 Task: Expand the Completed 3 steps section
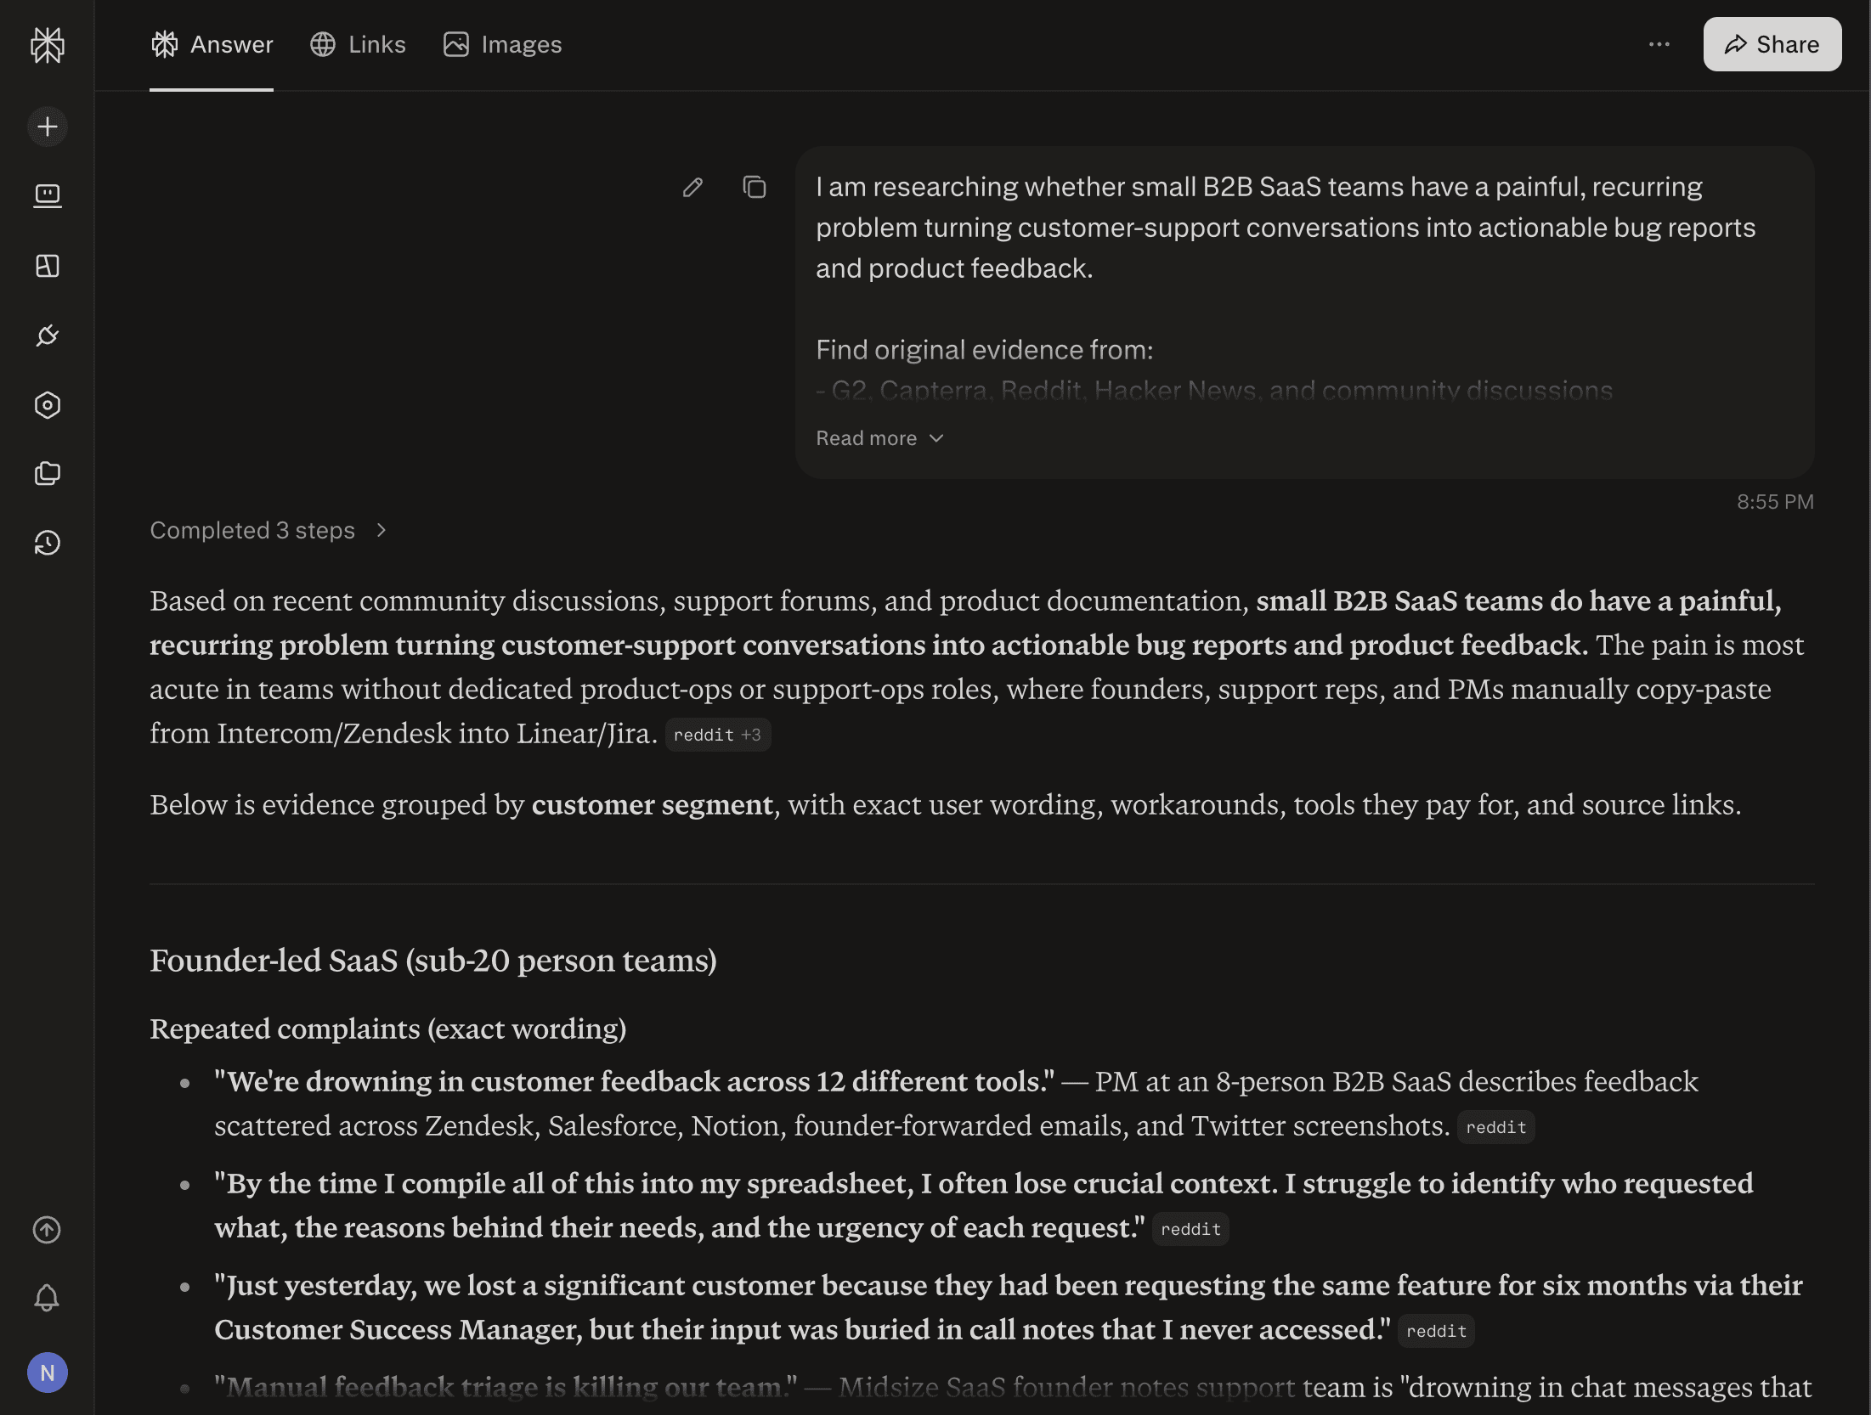click(x=268, y=531)
